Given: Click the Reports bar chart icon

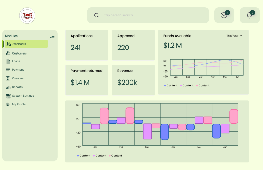Looking at the screenshot, I should [x=8, y=87].
